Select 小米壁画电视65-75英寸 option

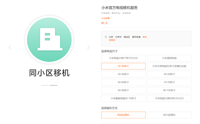[x=123, y=98]
